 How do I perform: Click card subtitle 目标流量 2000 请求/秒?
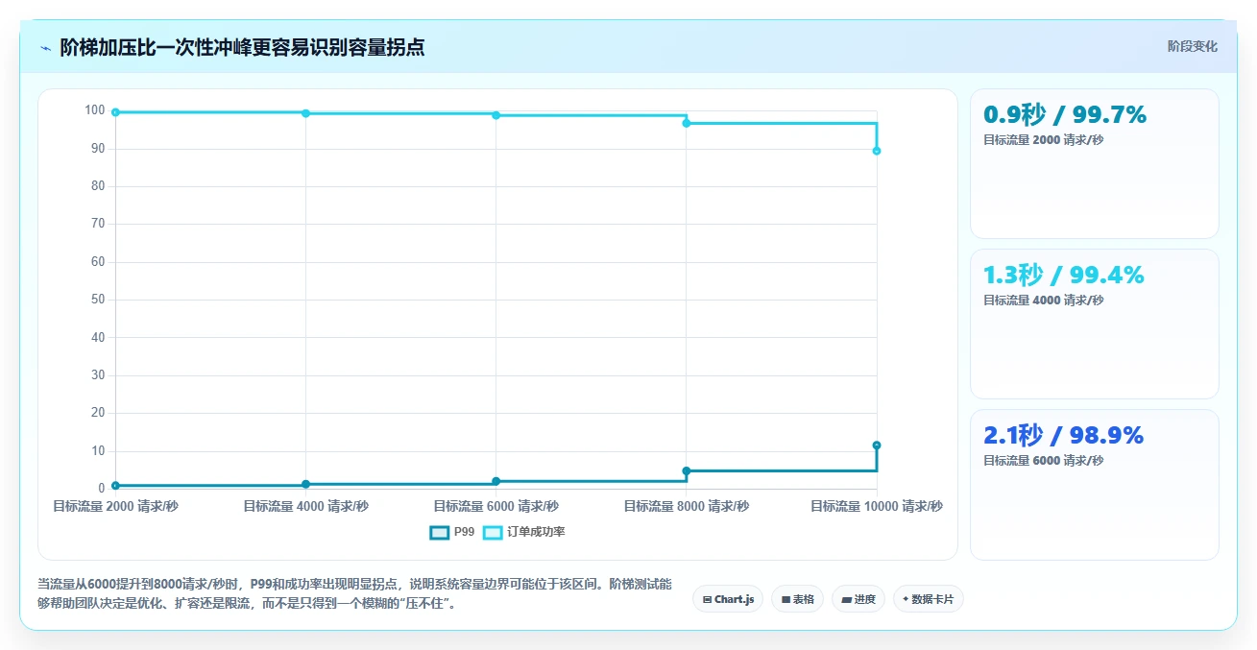[1043, 140]
